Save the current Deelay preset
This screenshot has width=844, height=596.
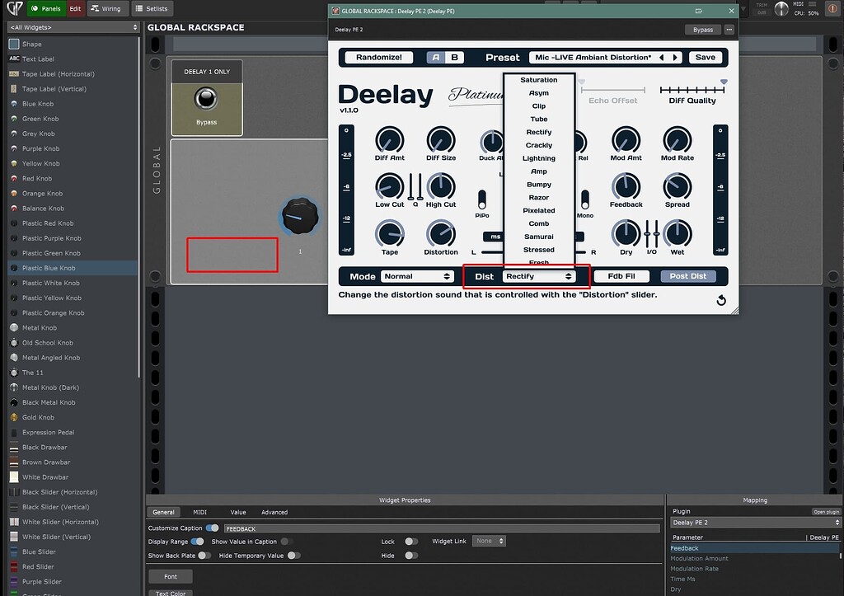click(706, 56)
